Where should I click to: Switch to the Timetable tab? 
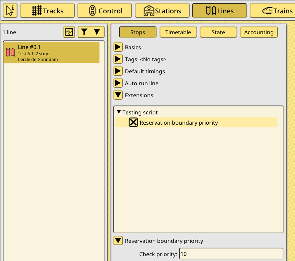click(x=178, y=32)
